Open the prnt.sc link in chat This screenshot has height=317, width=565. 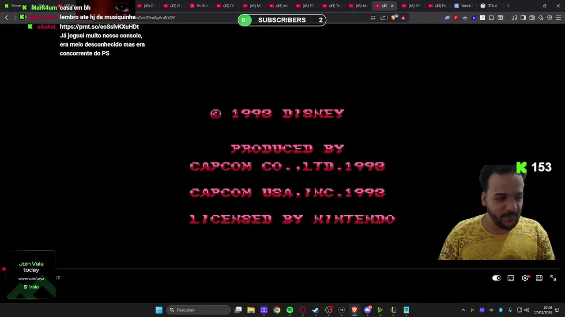point(99,26)
